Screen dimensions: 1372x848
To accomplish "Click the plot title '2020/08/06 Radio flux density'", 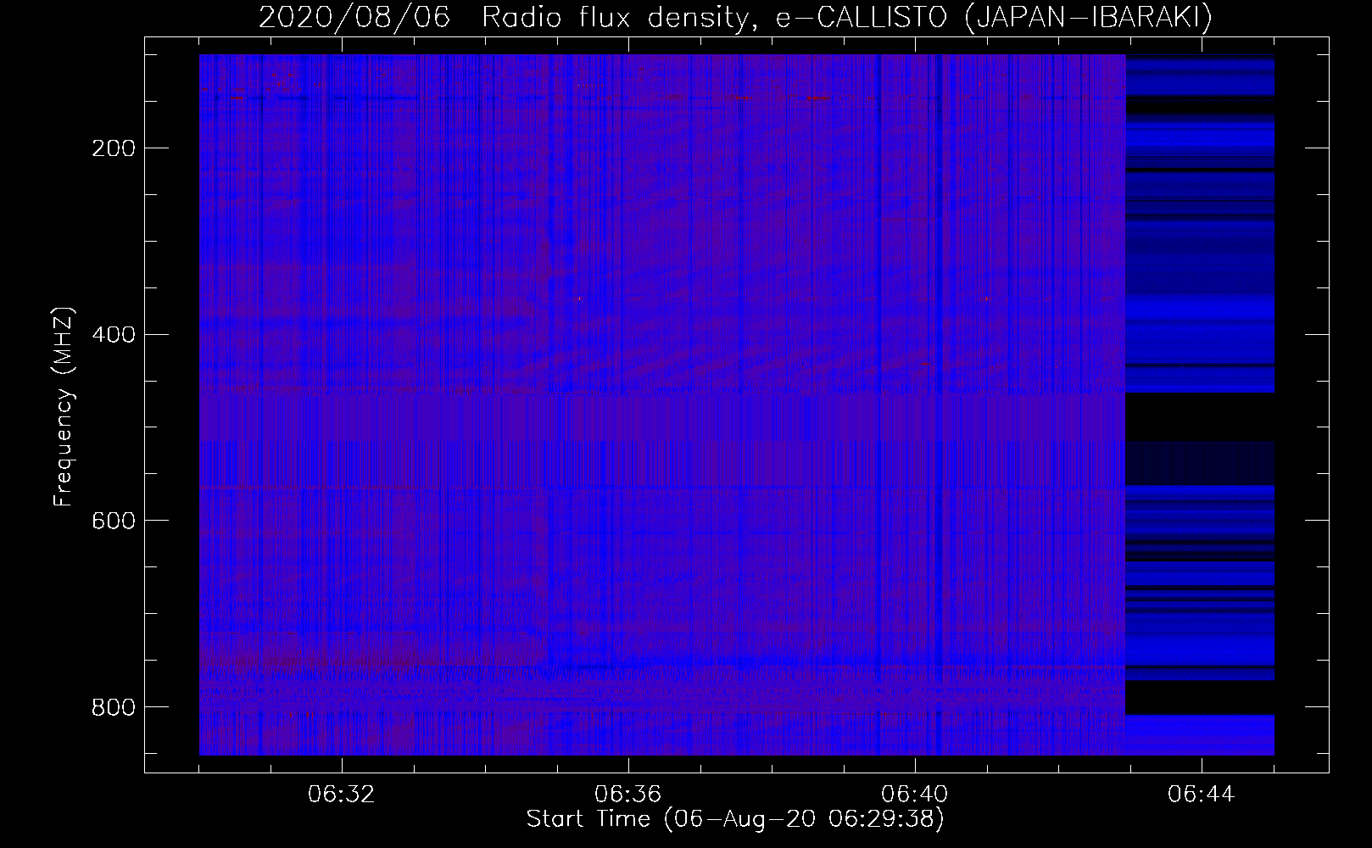I will point(735,17).
